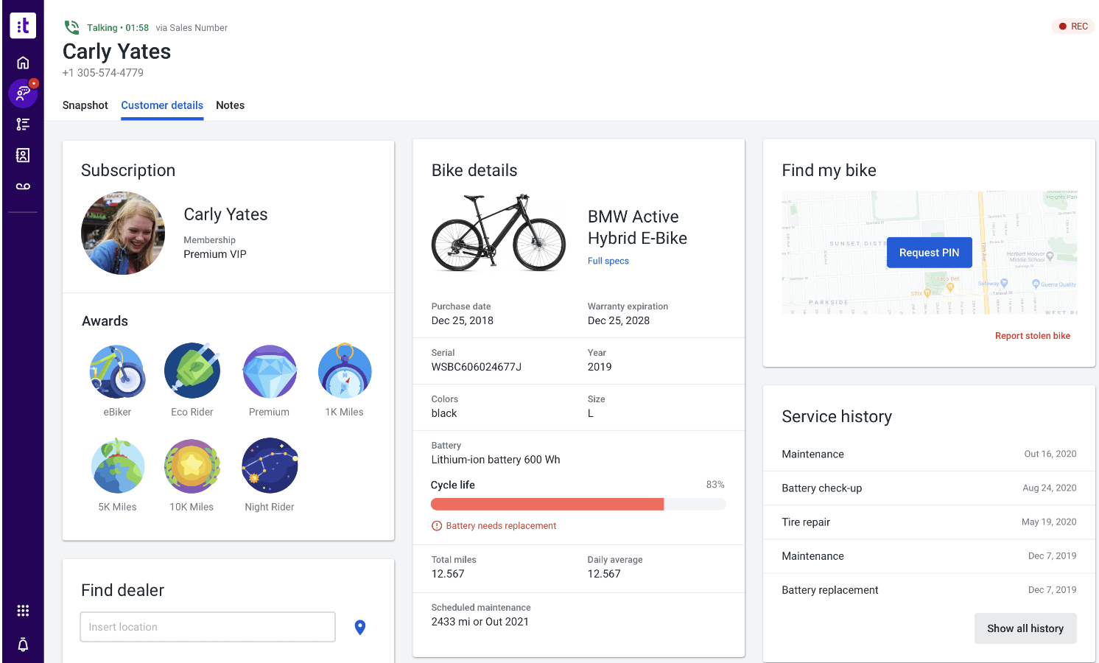This screenshot has width=1099, height=663.
Task: Select the 1K Miles award badge
Action: (x=345, y=371)
